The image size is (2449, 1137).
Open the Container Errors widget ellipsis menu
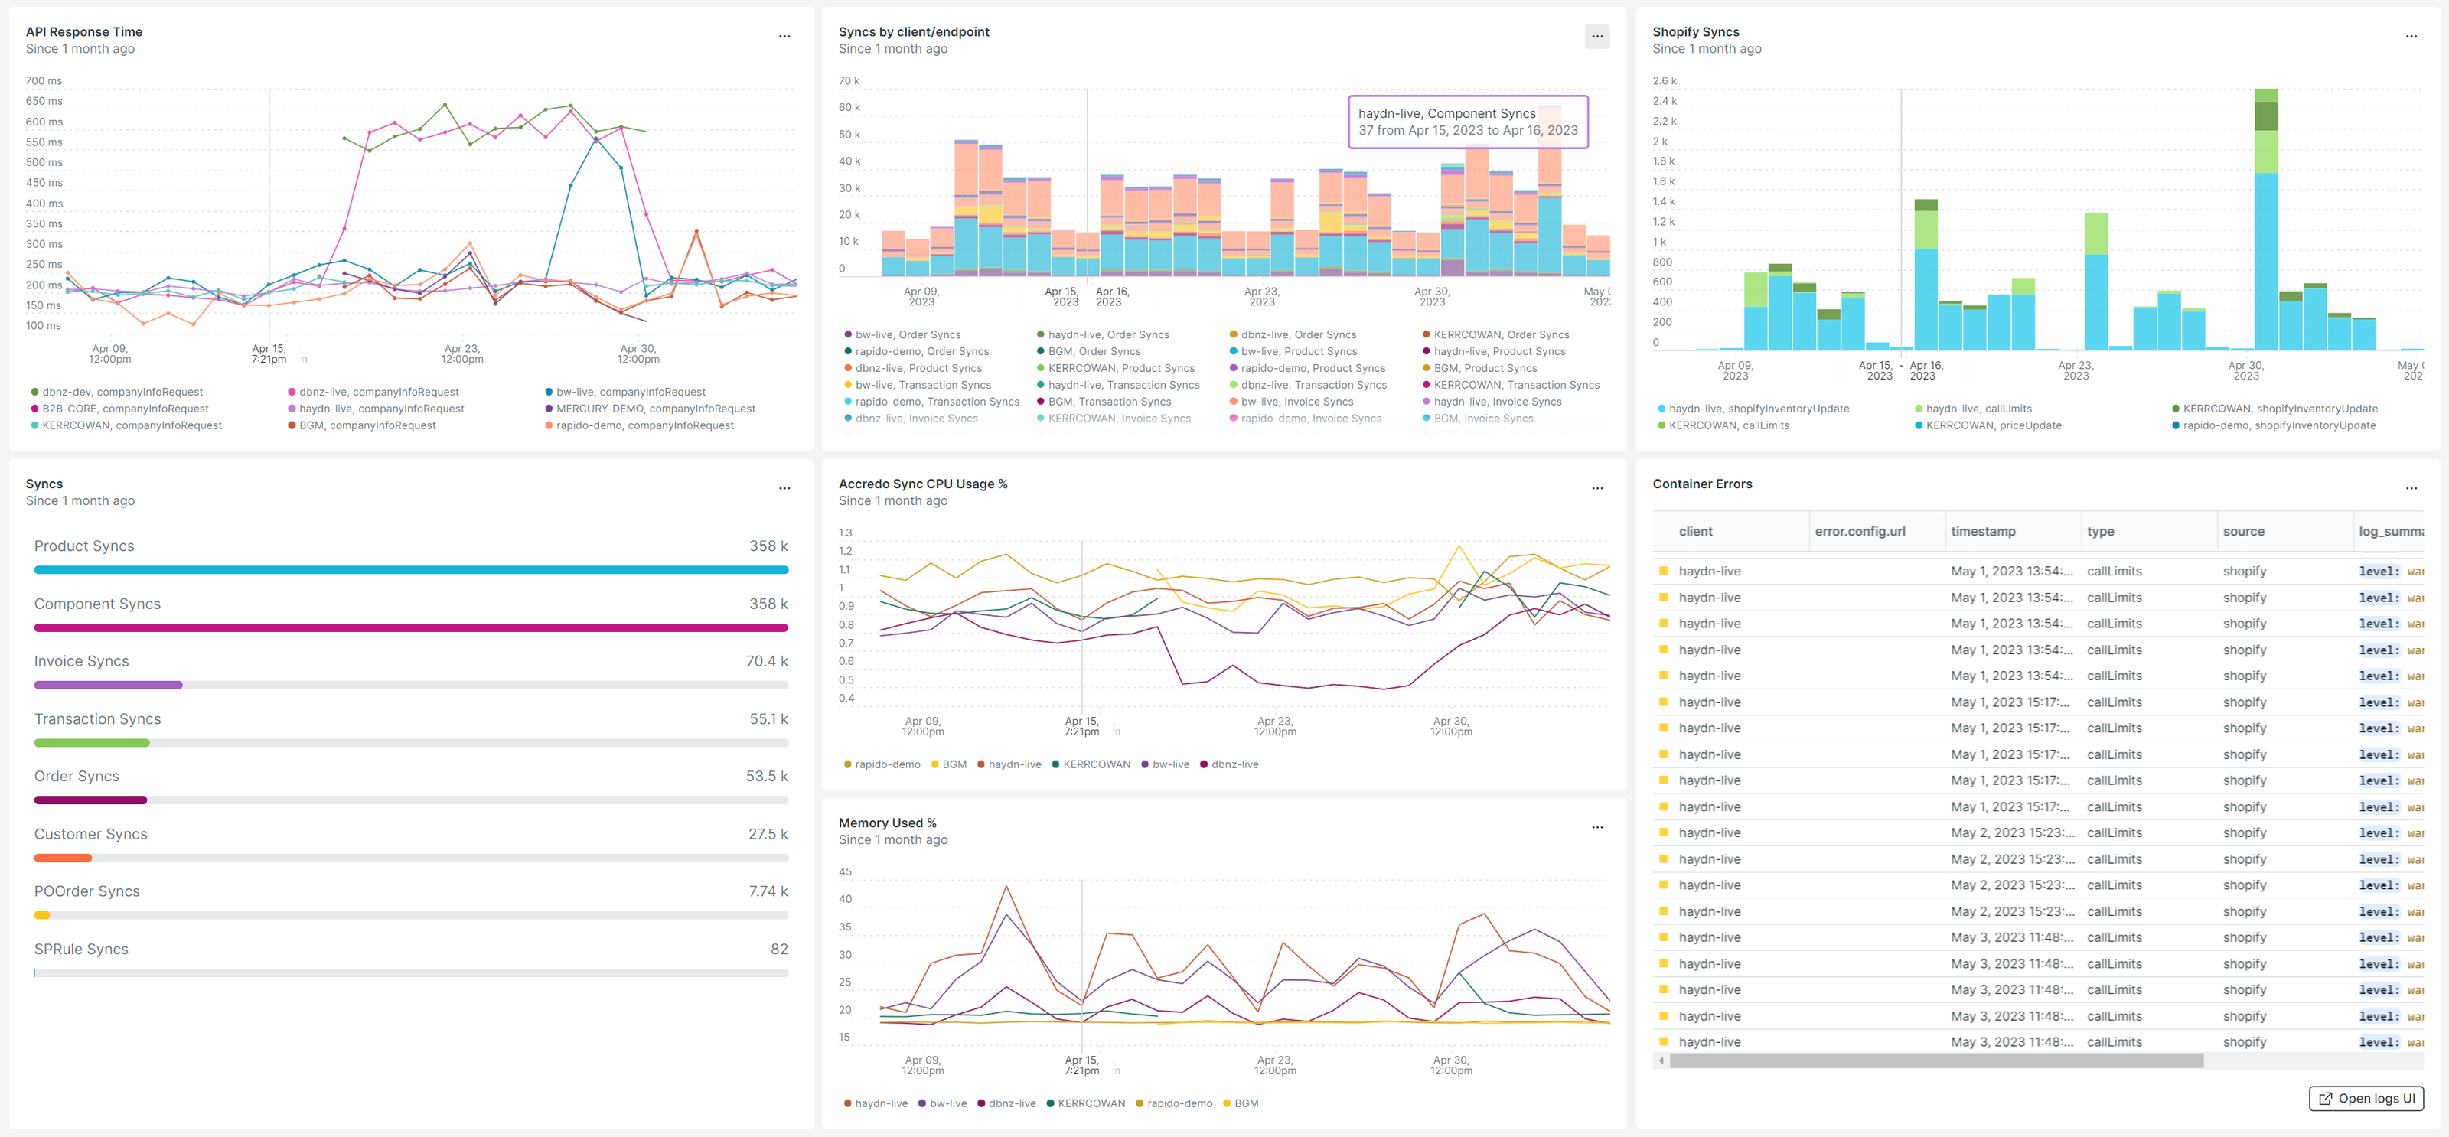[x=2411, y=487]
